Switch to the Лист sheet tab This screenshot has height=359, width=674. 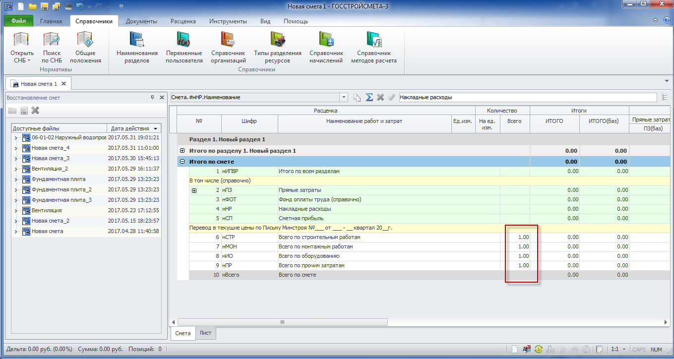(205, 333)
